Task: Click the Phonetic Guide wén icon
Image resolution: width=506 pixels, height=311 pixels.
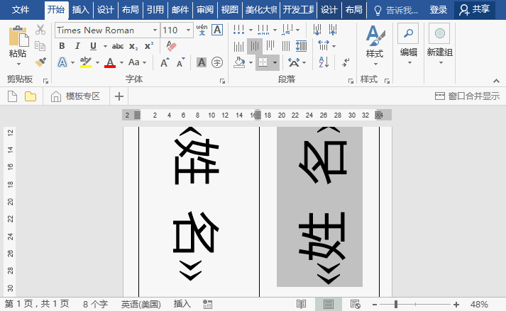Action: pyautogui.click(x=202, y=30)
